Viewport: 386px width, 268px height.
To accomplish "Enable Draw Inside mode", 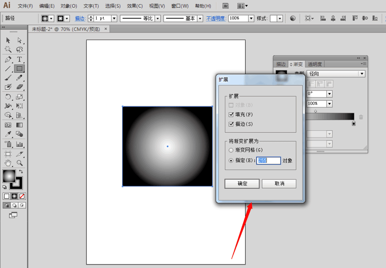I will pyautogui.click(x=22, y=205).
